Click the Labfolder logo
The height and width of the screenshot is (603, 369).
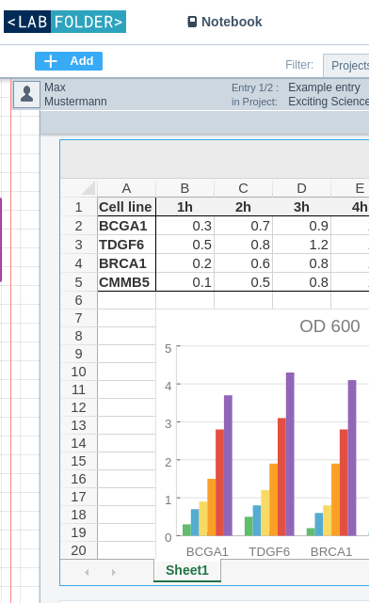(65, 22)
